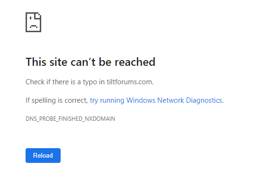The width and height of the screenshot is (270, 187).
Task: Click the Reload button
Action: (43, 155)
